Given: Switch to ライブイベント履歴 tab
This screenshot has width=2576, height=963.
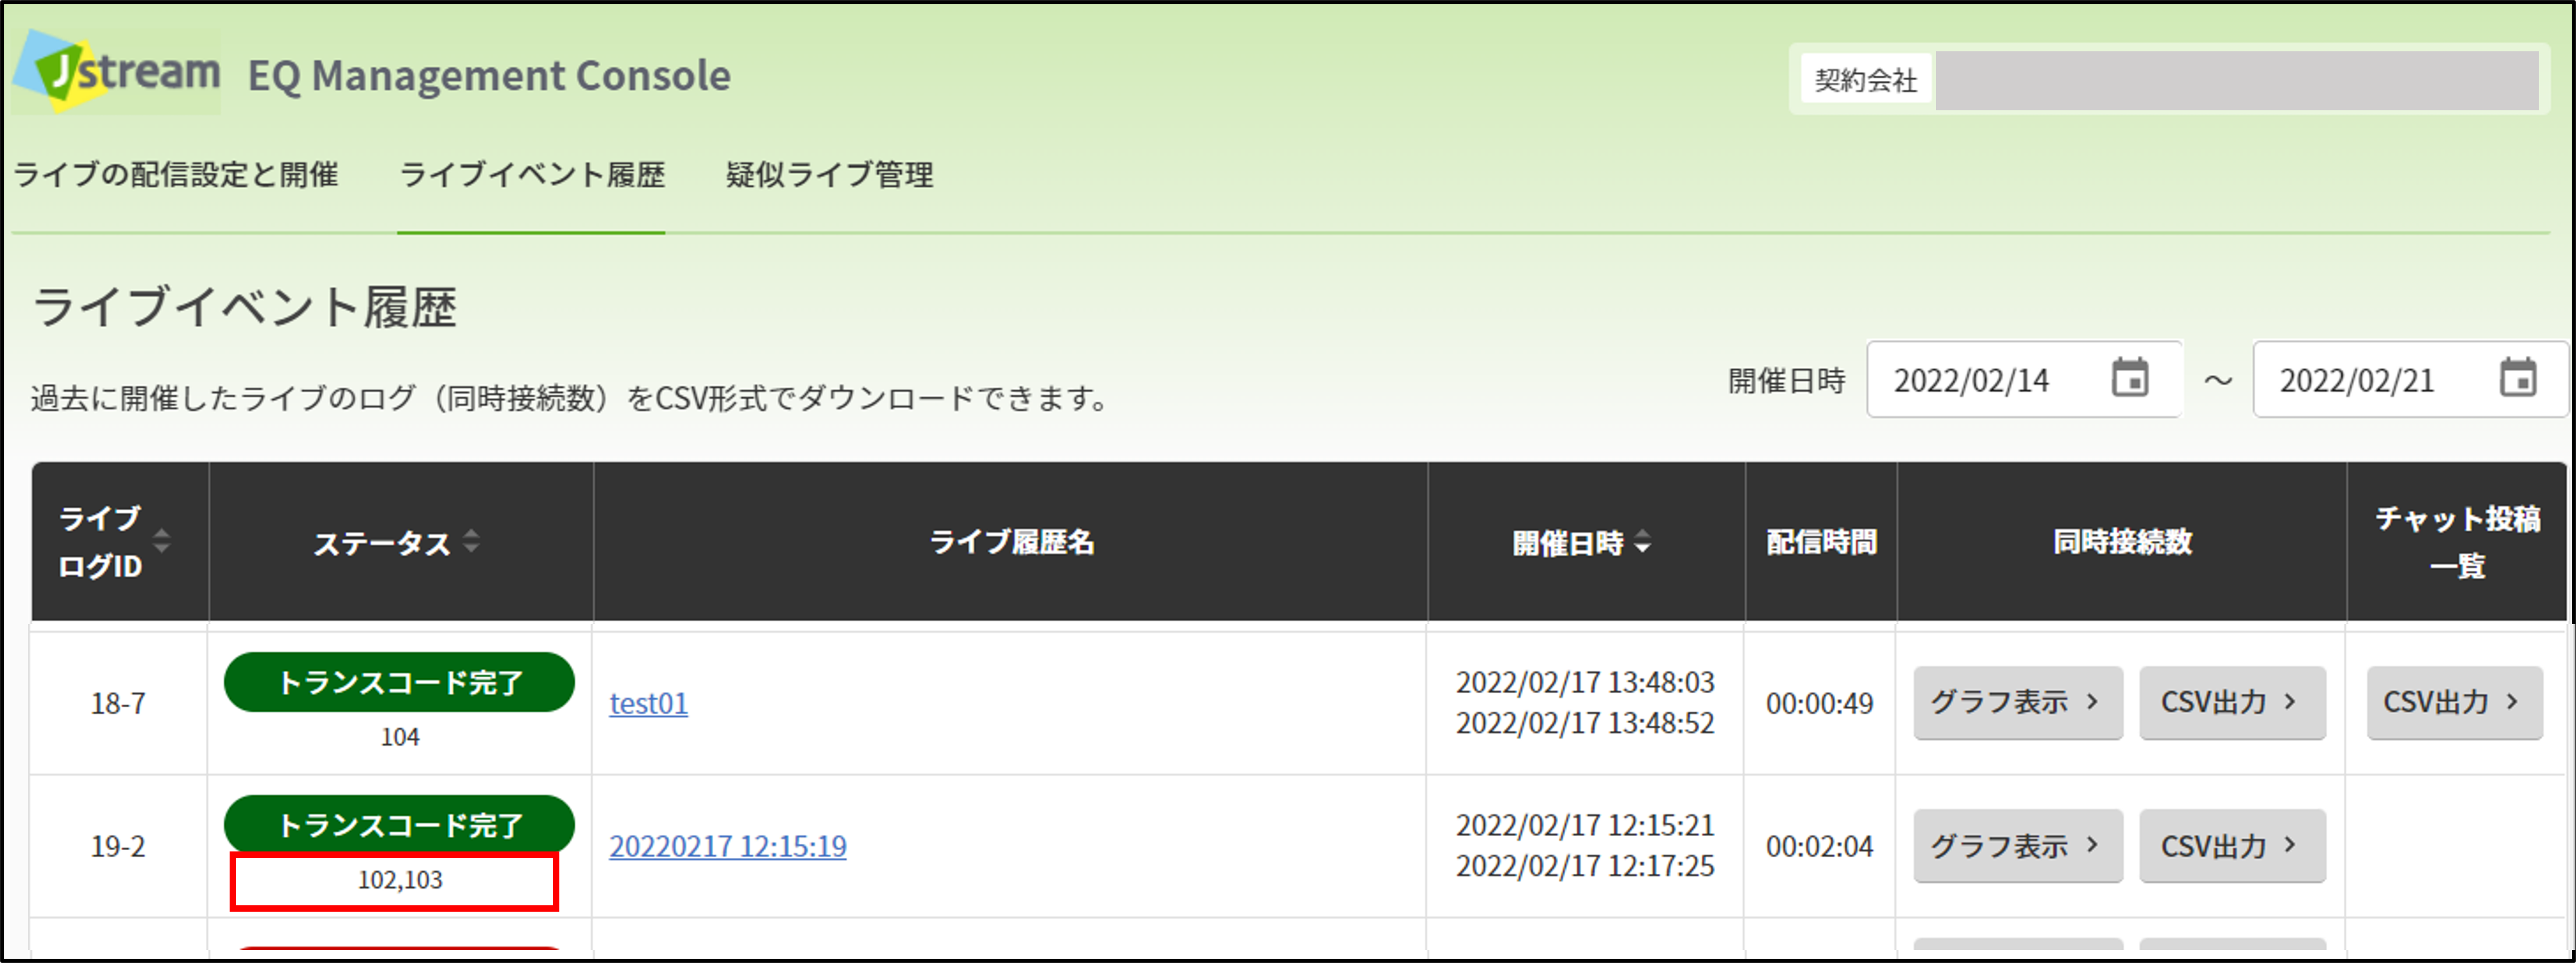Looking at the screenshot, I should (x=532, y=174).
